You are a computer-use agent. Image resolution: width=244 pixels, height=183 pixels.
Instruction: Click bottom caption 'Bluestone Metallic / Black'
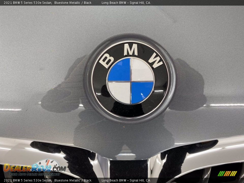pyautogui.click(x=73, y=180)
